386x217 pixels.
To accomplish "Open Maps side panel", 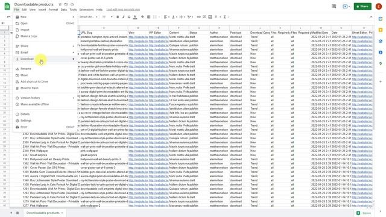I will point(381,63).
